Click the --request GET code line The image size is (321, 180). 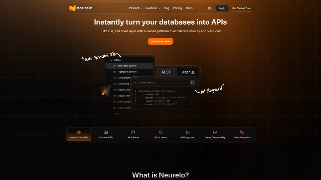151,94
